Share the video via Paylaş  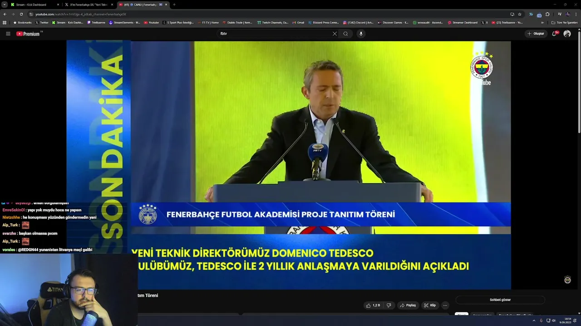[408, 305]
